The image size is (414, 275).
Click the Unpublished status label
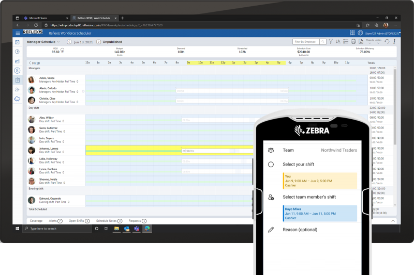pos(112,42)
